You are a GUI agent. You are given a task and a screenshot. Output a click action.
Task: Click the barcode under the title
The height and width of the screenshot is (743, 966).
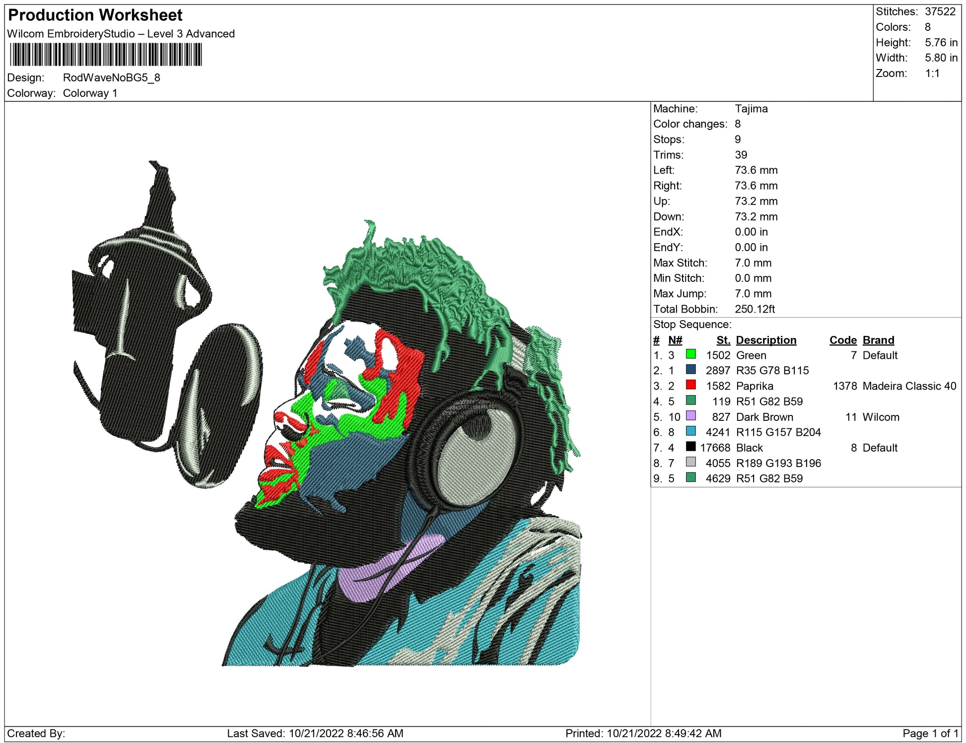coord(106,55)
